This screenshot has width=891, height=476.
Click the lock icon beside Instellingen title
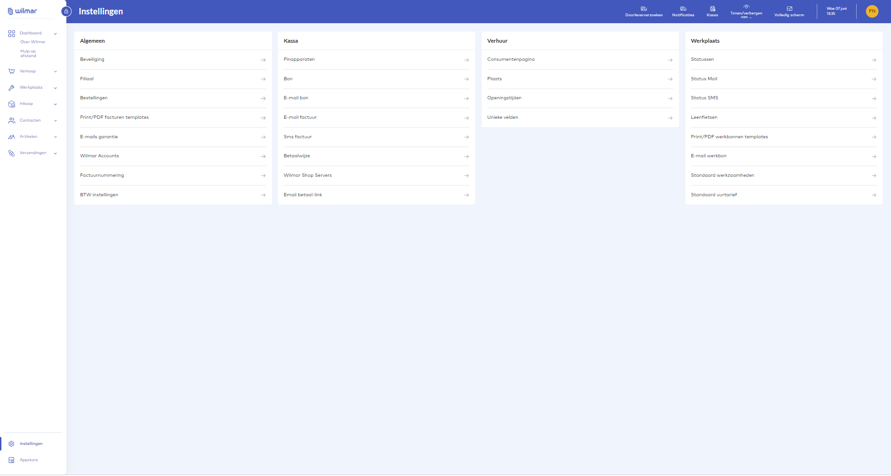click(66, 12)
